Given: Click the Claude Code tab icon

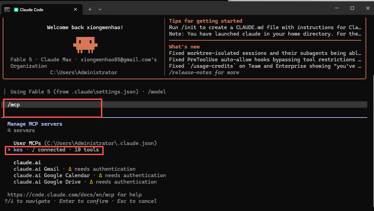Looking at the screenshot, I should [x=16, y=9].
